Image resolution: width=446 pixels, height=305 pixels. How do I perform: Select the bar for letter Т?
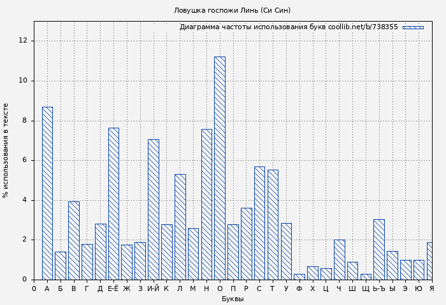[x=273, y=225]
